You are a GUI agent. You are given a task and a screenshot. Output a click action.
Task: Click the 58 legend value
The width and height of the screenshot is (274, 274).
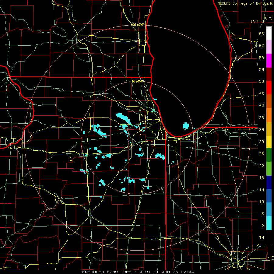pyautogui.click(x=262, y=58)
